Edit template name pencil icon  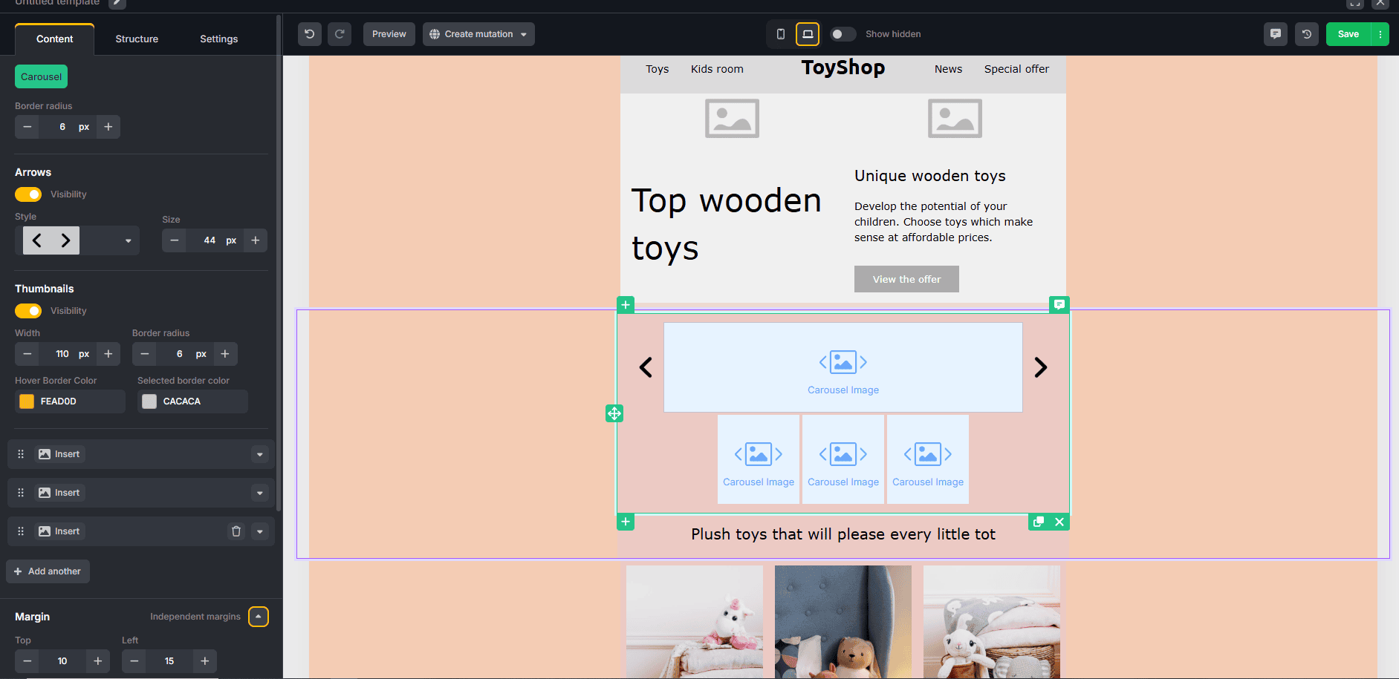tap(117, 3)
